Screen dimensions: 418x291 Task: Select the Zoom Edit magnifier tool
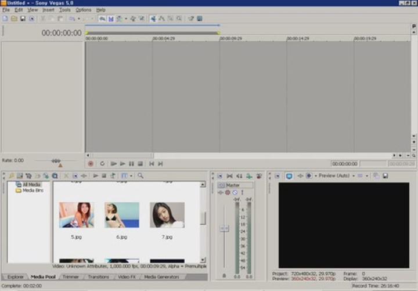click(x=179, y=19)
